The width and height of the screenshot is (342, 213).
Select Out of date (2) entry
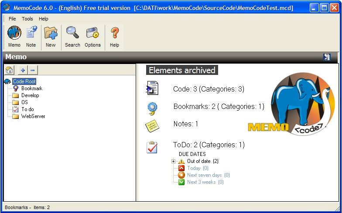202,161
